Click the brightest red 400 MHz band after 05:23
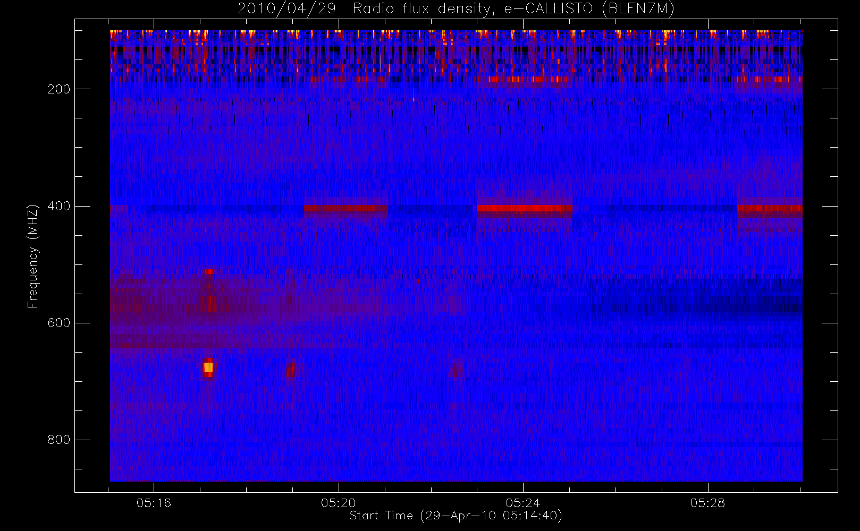The width and height of the screenshot is (860, 531). (x=525, y=208)
